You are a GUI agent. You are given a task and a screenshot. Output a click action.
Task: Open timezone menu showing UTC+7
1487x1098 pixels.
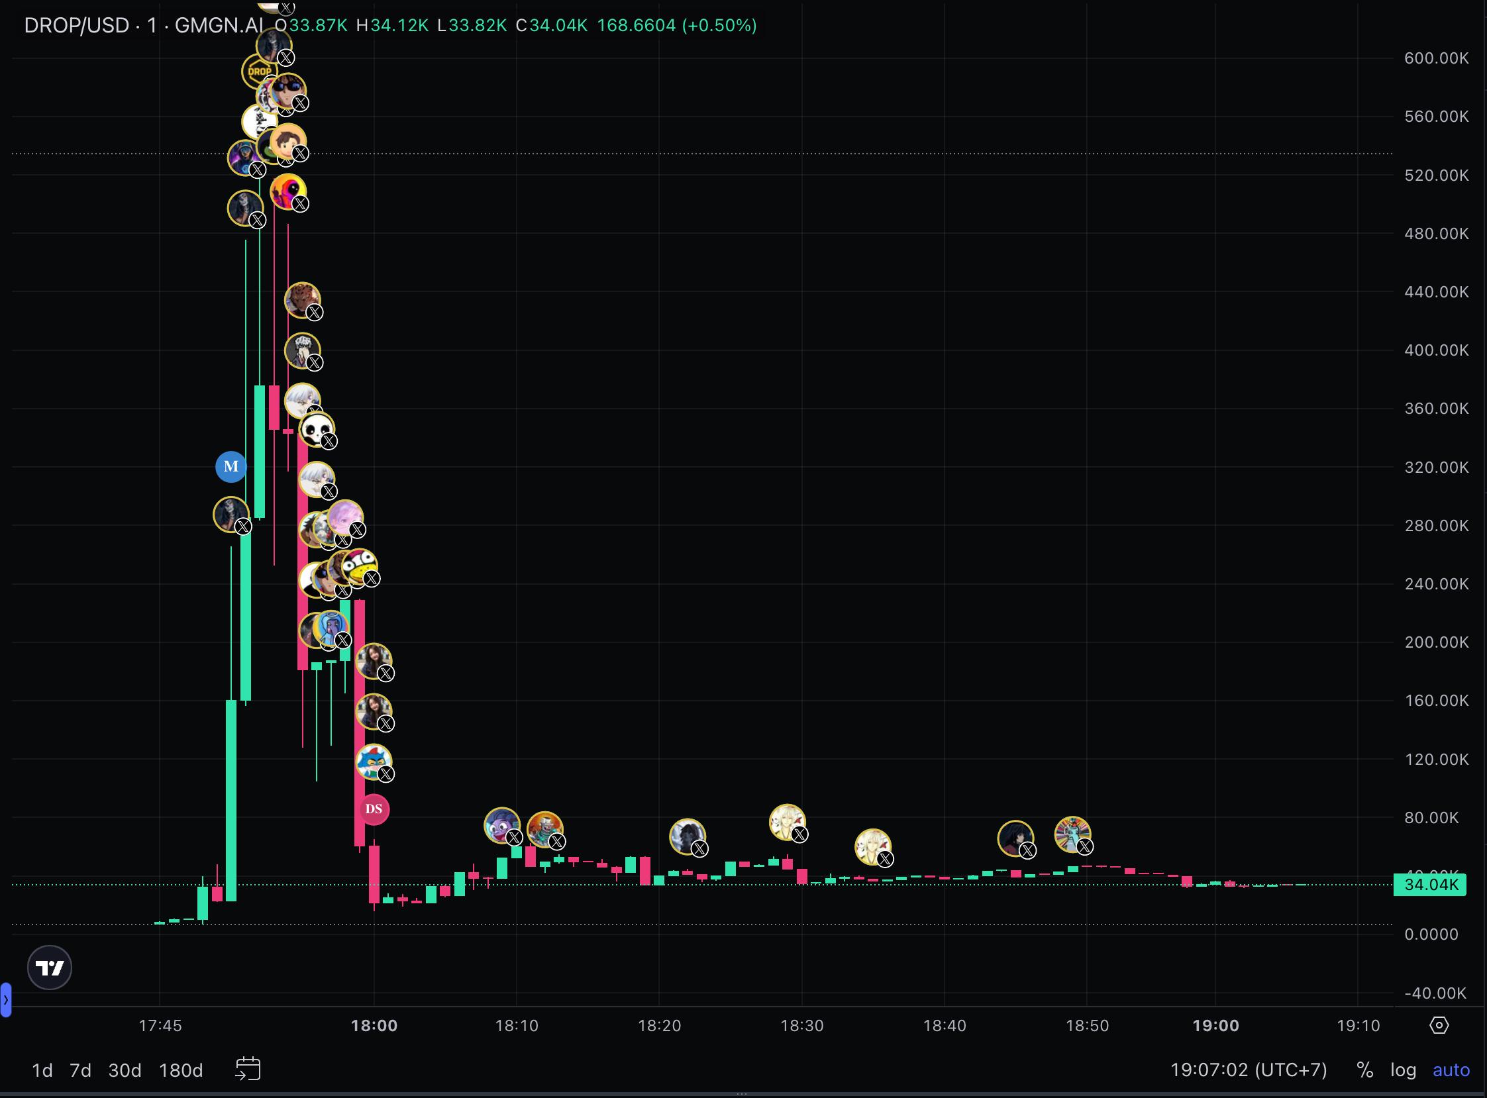tap(1249, 1070)
